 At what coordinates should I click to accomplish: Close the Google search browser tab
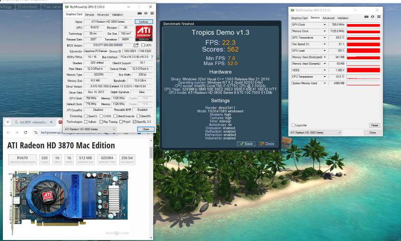[x=52, y=122]
